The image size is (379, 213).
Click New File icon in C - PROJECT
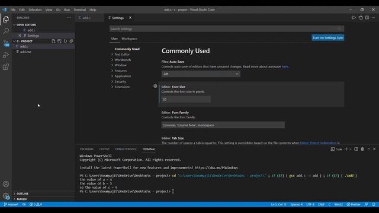pos(53,41)
